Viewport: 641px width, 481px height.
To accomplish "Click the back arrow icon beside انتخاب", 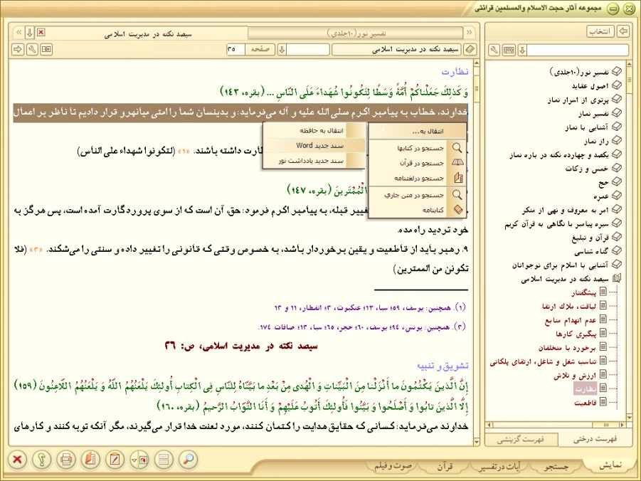I will coord(623,31).
